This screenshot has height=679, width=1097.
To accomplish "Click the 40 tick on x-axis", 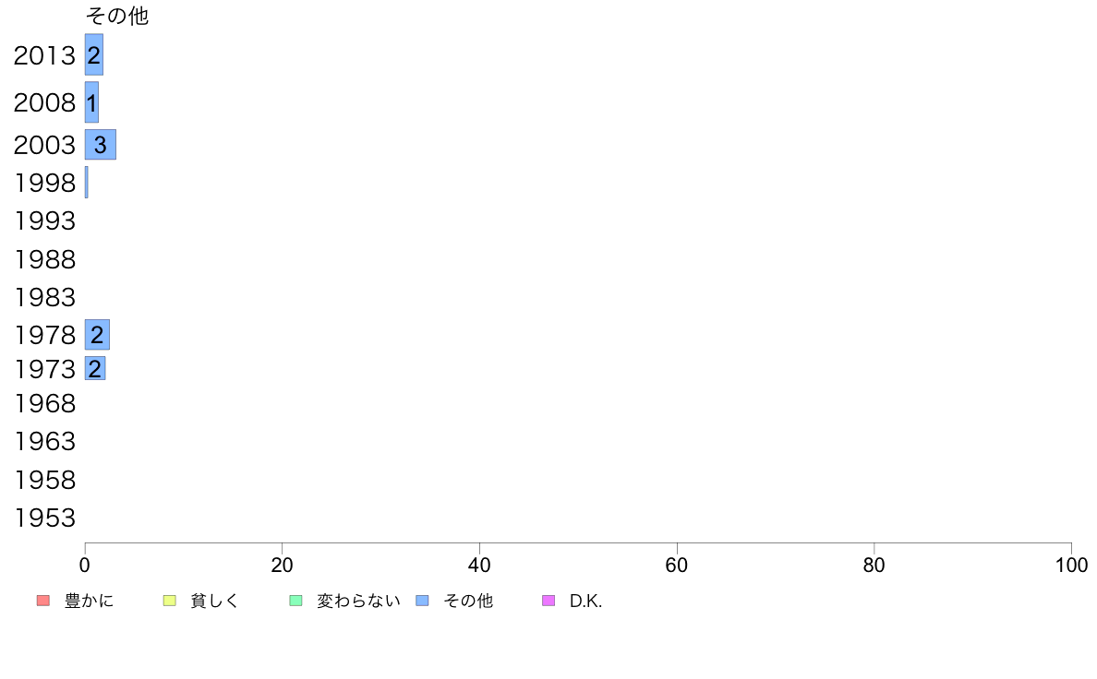I will [x=479, y=565].
